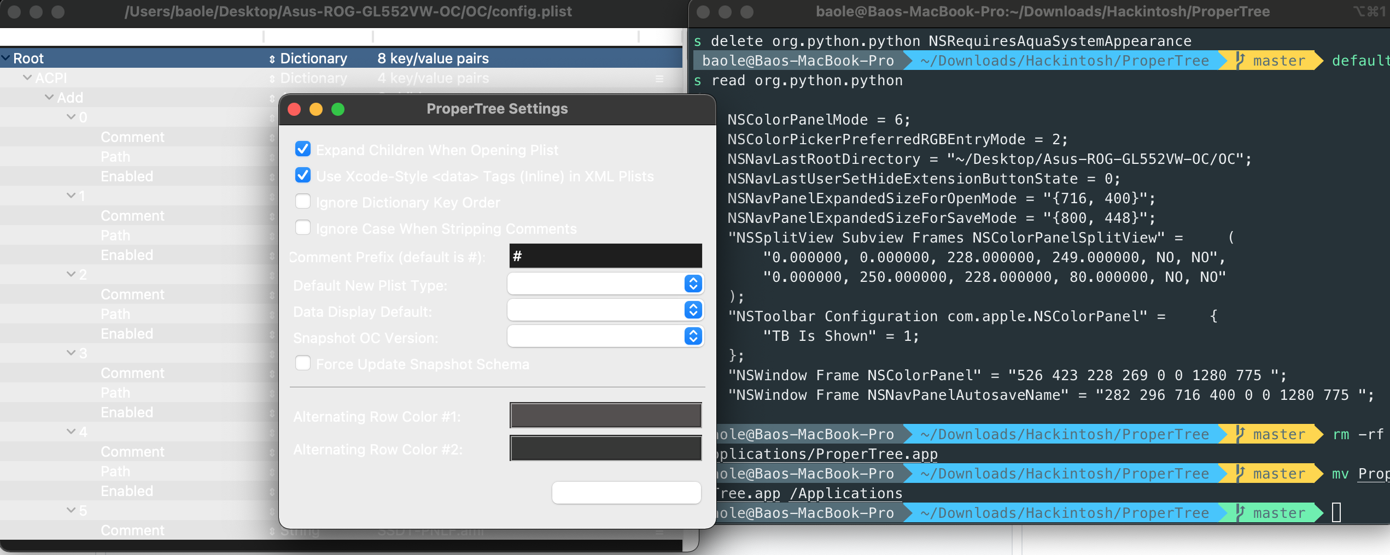Click the type toggle arrows beside Root's Dictionary value
The image size is (1390, 555).
tap(272, 58)
